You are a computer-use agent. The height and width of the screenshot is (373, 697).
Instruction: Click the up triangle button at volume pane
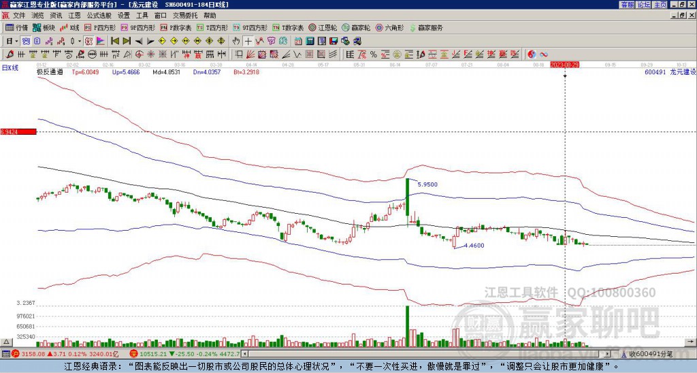6,342
